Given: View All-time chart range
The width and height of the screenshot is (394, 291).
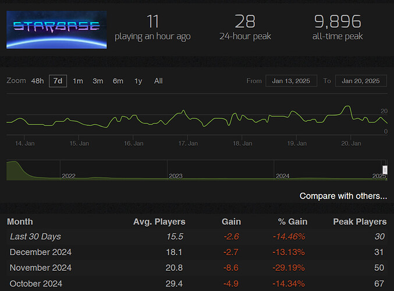Looking at the screenshot, I should pyautogui.click(x=158, y=81).
